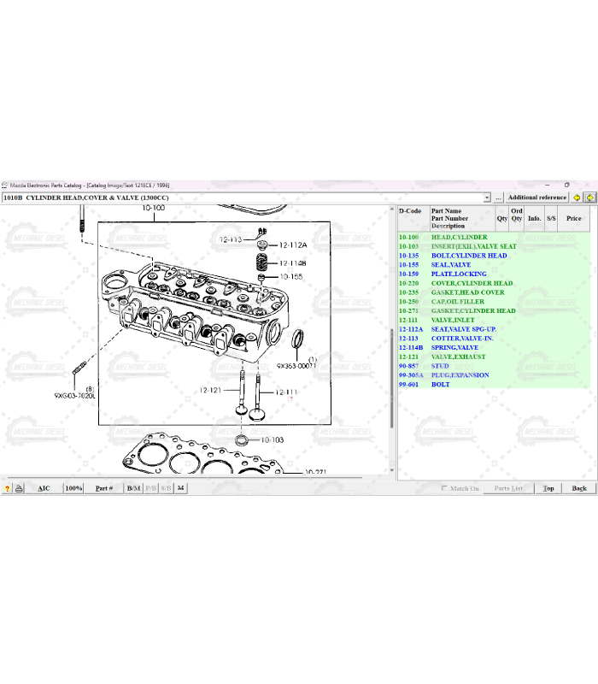Select part row 12-114B SPRING,VALVE
This screenshot has height=684, width=598.
[x=454, y=347]
